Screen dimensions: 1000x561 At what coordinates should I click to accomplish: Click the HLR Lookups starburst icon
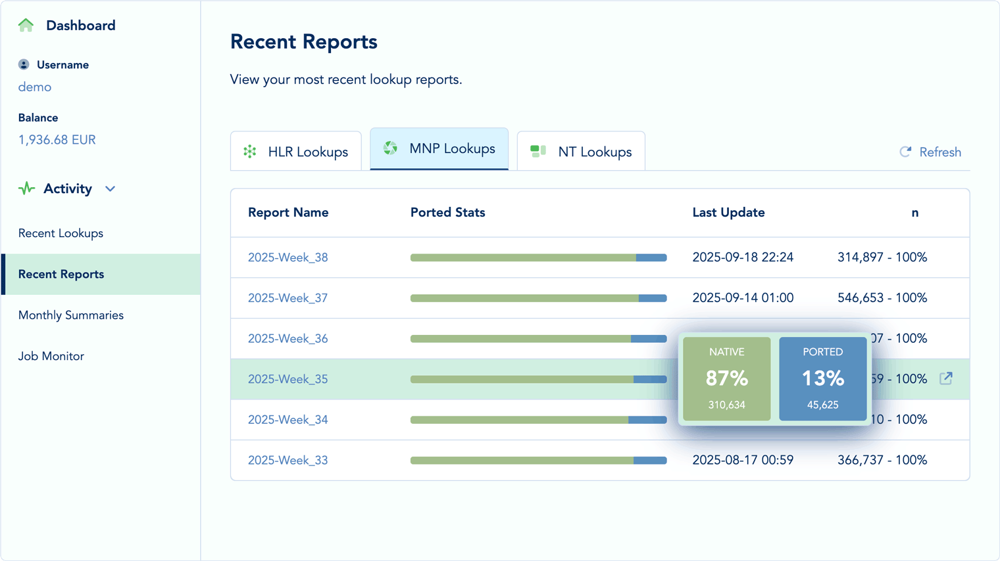tap(249, 151)
